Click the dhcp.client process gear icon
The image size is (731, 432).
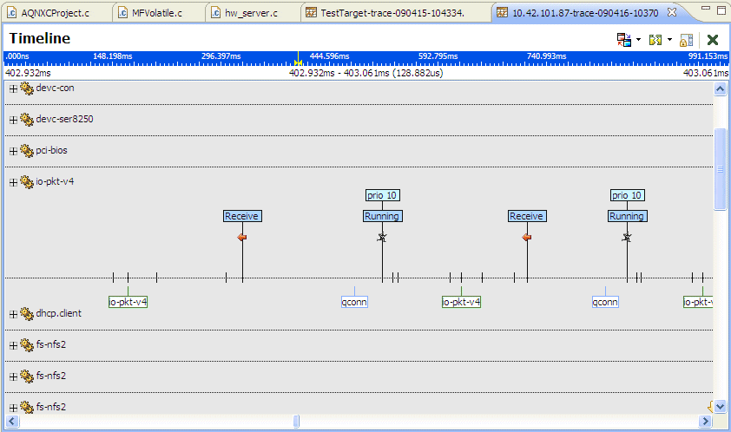[27, 314]
